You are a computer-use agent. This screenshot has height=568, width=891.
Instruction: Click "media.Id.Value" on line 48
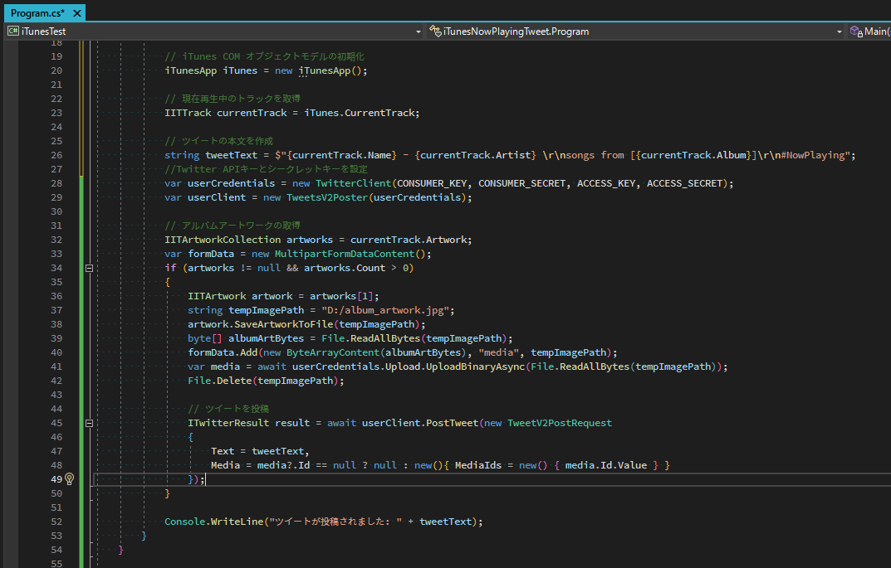point(605,465)
